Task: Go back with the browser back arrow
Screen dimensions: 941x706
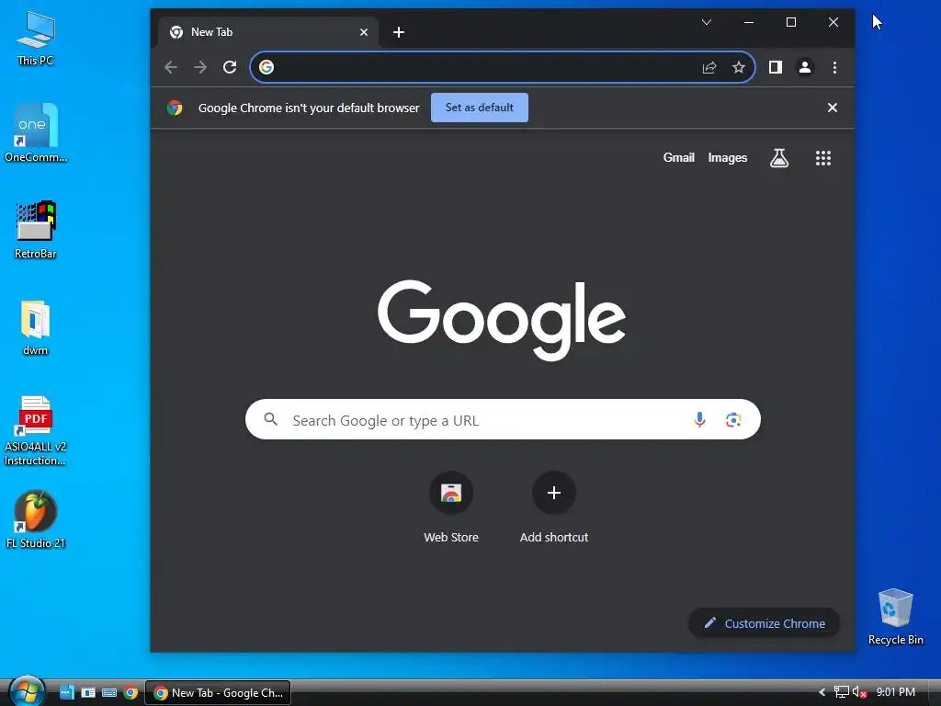Action: click(171, 67)
